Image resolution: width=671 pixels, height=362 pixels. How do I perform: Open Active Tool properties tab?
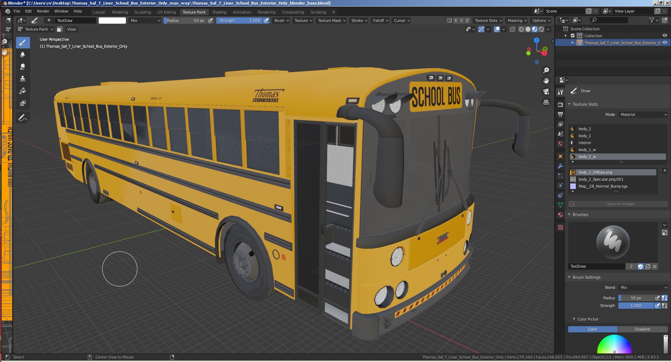(560, 92)
